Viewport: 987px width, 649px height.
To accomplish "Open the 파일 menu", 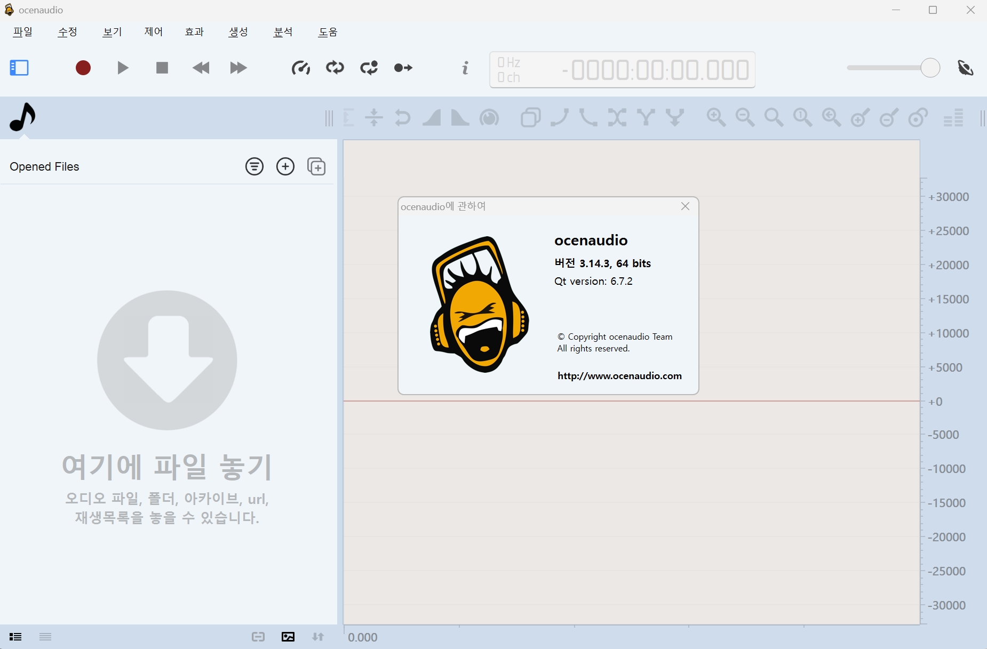I will pyautogui.click(x=23, y=32).
